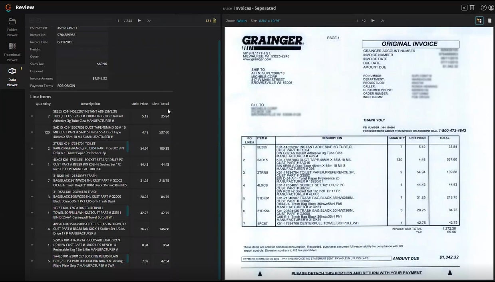Image resolution: width=495 pixels, height=282 pixels.
Task: Expand the LOCKING PLIERS line item
Action: click(32, 261)
